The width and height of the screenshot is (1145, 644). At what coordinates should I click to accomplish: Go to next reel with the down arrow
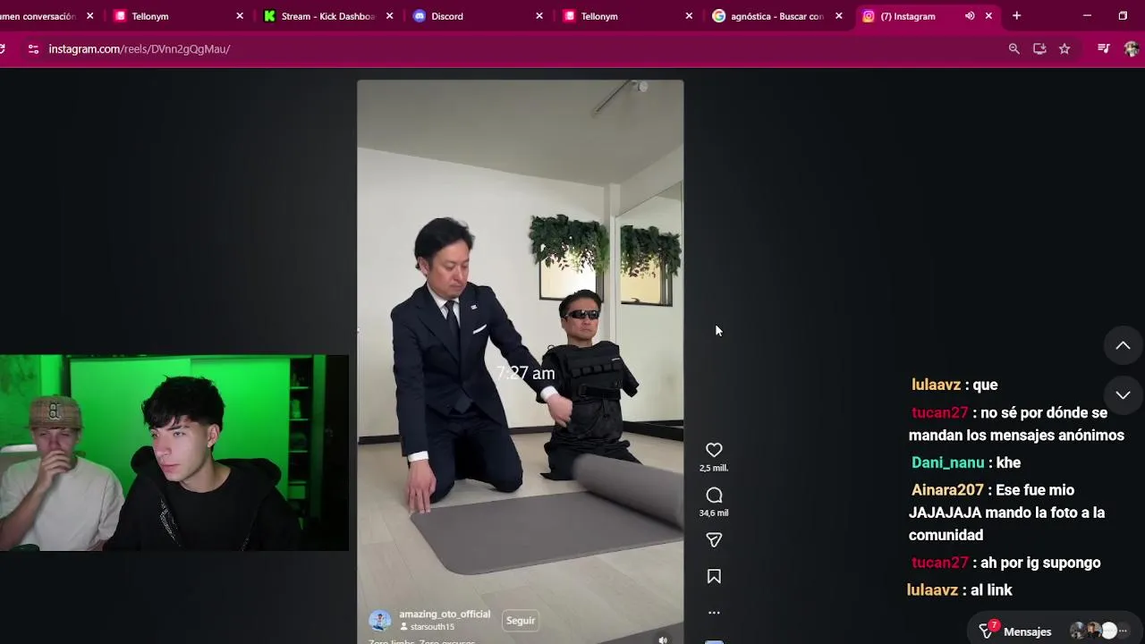click(x=1123, y=395)
